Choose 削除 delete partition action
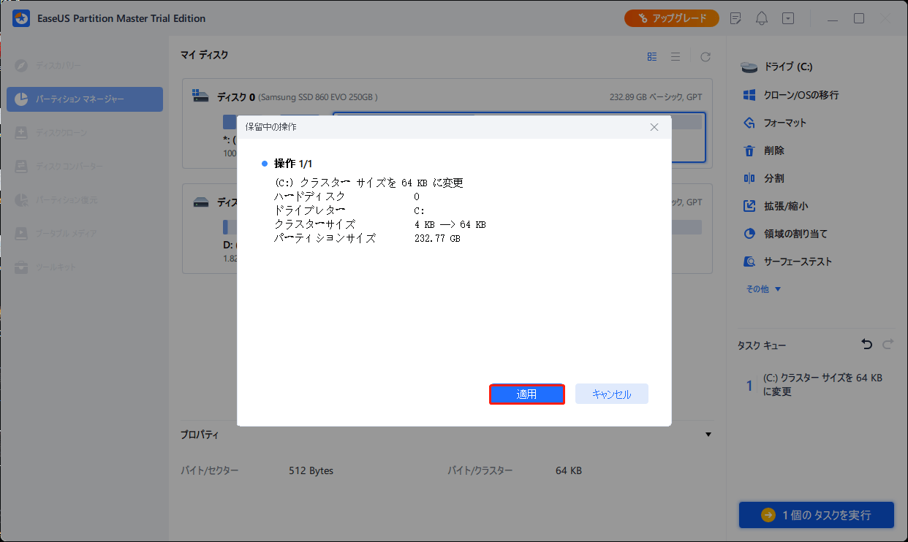 point(773,150)
